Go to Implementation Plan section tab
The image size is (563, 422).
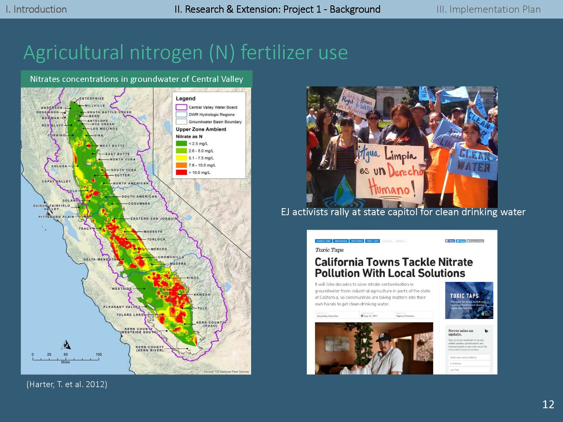(x=488, y=9)
